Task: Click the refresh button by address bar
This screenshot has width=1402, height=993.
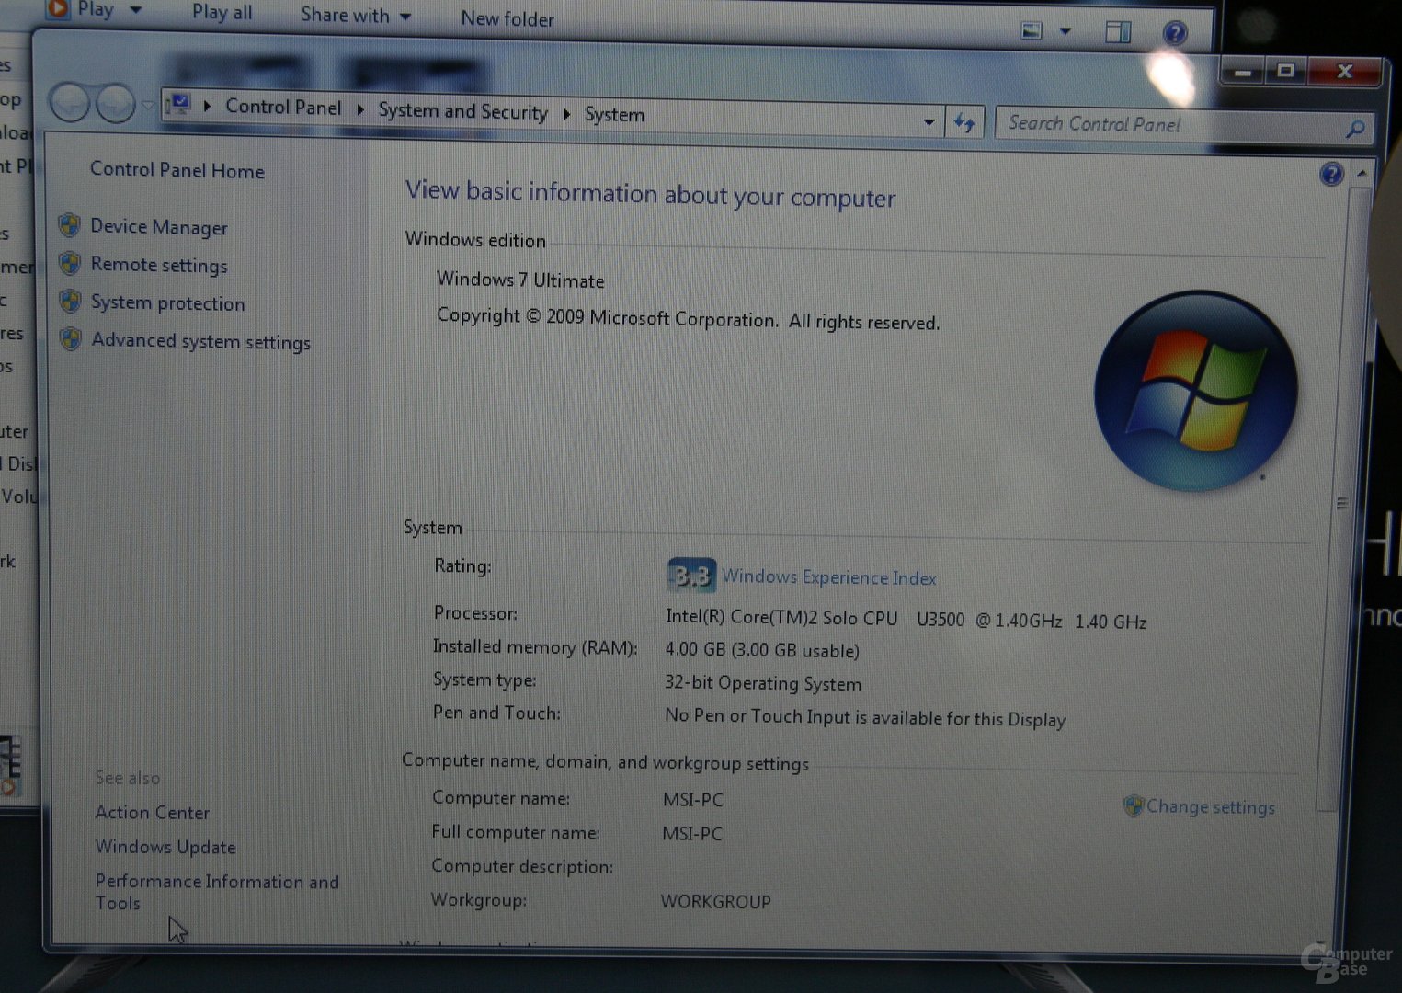Action: pyautogui.click(x=964, y=122)
